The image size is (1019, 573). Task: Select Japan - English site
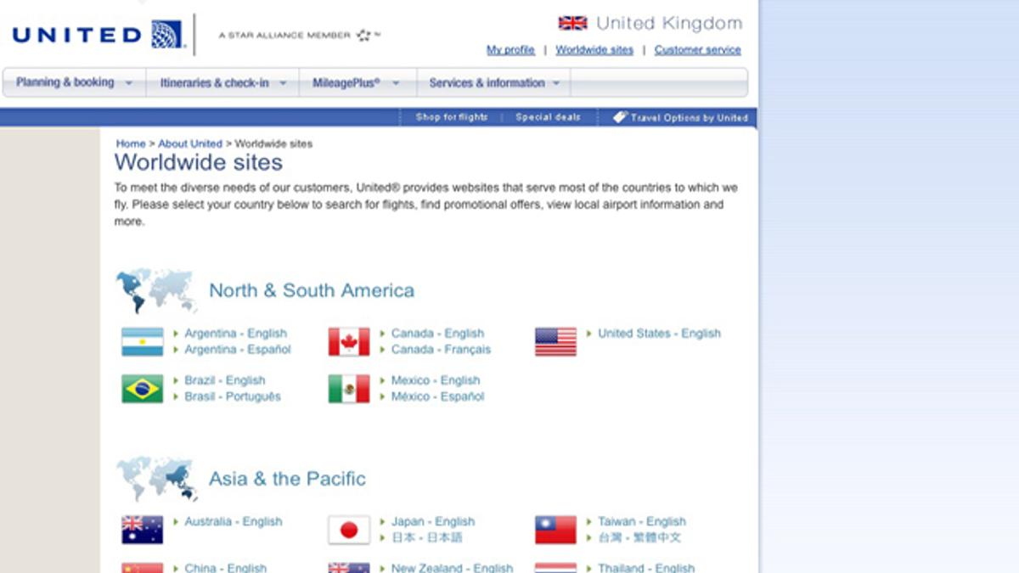tap(433, 521)
